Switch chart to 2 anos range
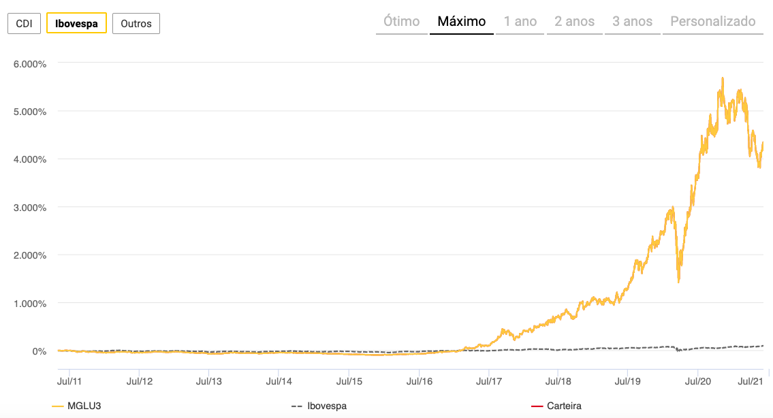 (x=574, y=21)
